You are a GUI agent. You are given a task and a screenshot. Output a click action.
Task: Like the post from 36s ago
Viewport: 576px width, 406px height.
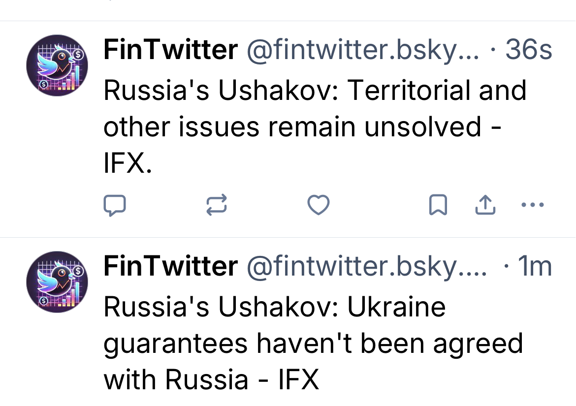coord(318,205)
